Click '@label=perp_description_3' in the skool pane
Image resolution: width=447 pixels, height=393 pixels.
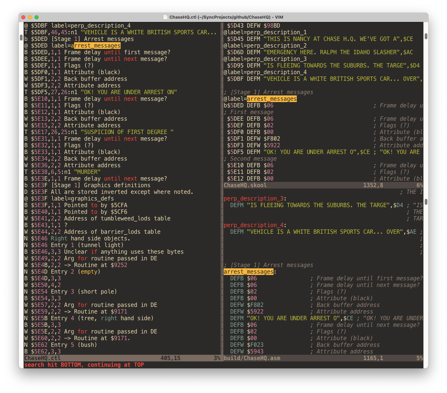265,59
